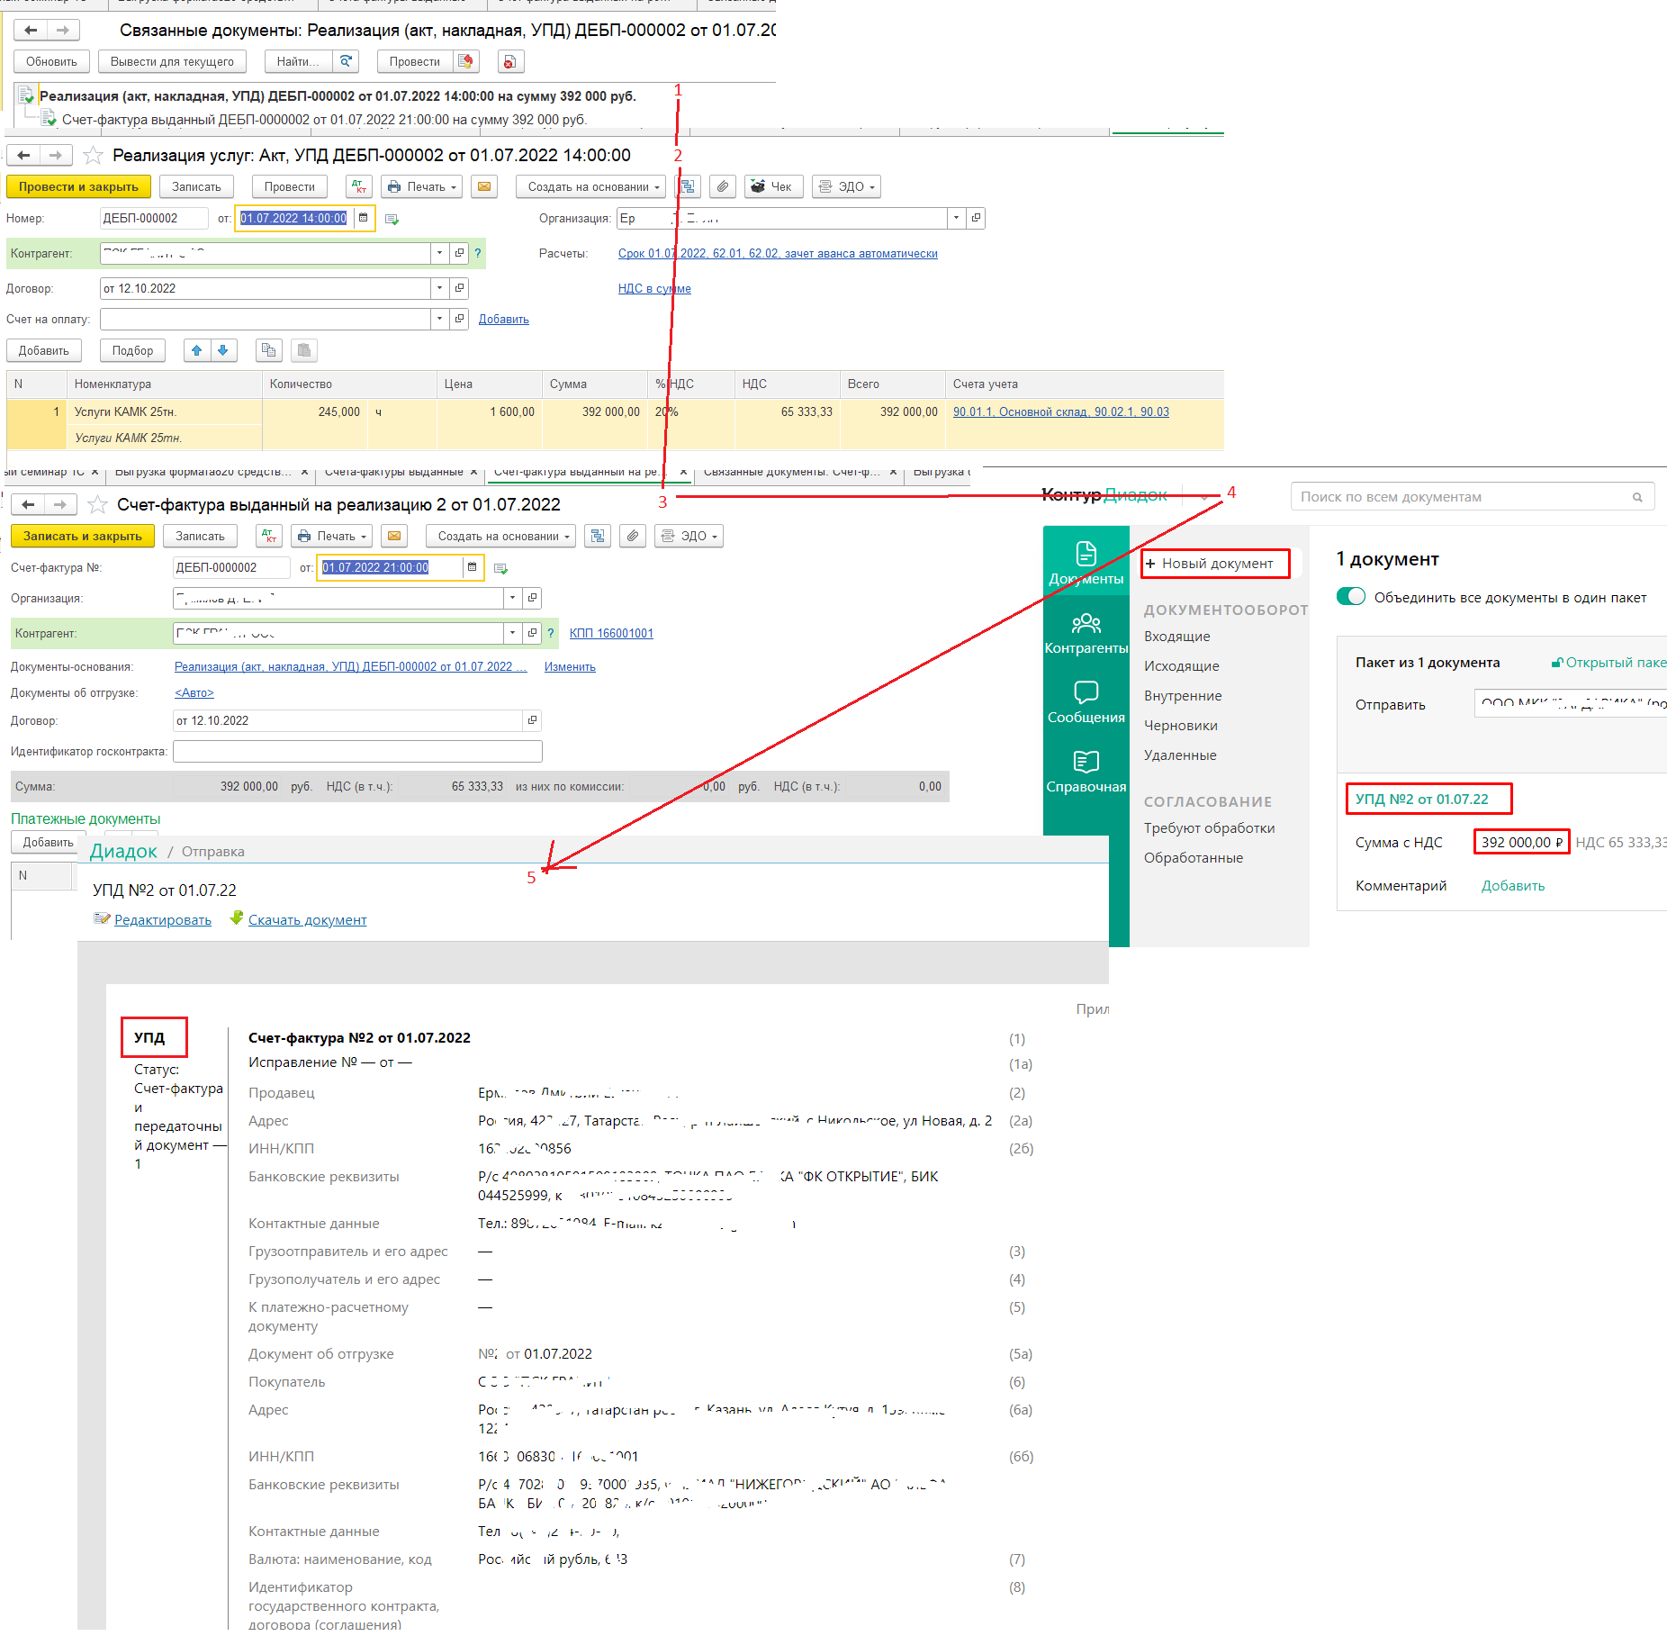Open calendar picker for date 01.07.2022 14:00:00
Image resolution: width=1667 pixels, height=1636 pixels.
point(364,218)
